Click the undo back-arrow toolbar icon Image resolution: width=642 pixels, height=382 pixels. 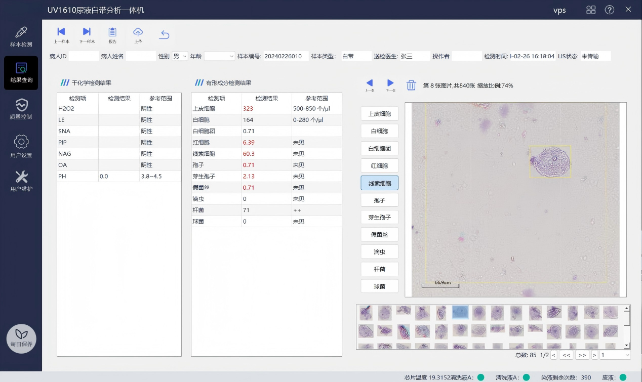click(x=165, y=34)
